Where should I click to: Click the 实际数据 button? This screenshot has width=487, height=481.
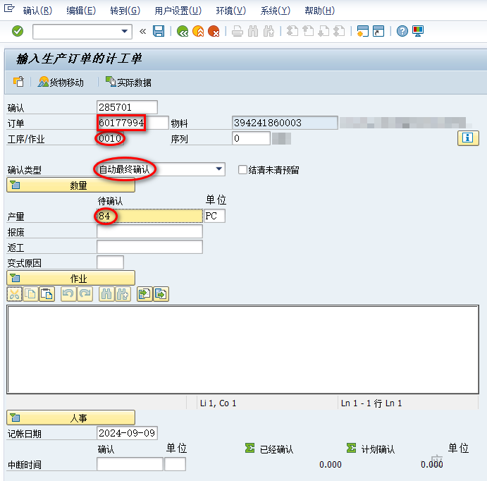tap(128, 83)
